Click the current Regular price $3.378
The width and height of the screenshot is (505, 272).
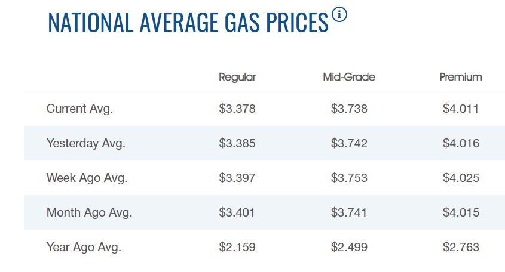[237, 109]
